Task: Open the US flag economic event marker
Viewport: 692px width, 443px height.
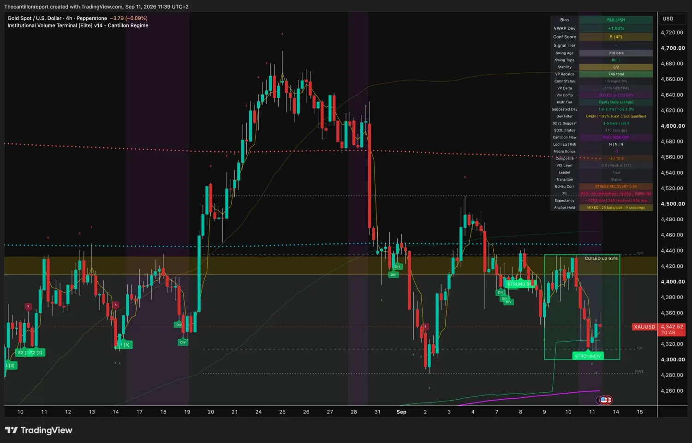Action: 603,400
